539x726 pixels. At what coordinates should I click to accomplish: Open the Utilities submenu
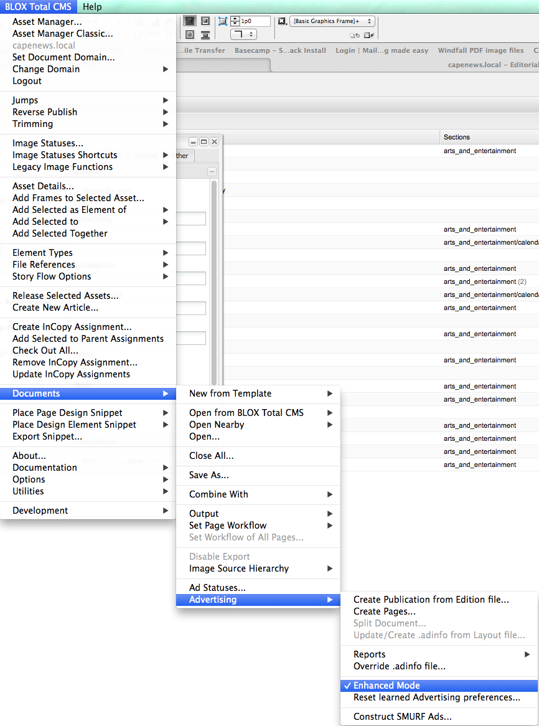click(x=88, y=491)
